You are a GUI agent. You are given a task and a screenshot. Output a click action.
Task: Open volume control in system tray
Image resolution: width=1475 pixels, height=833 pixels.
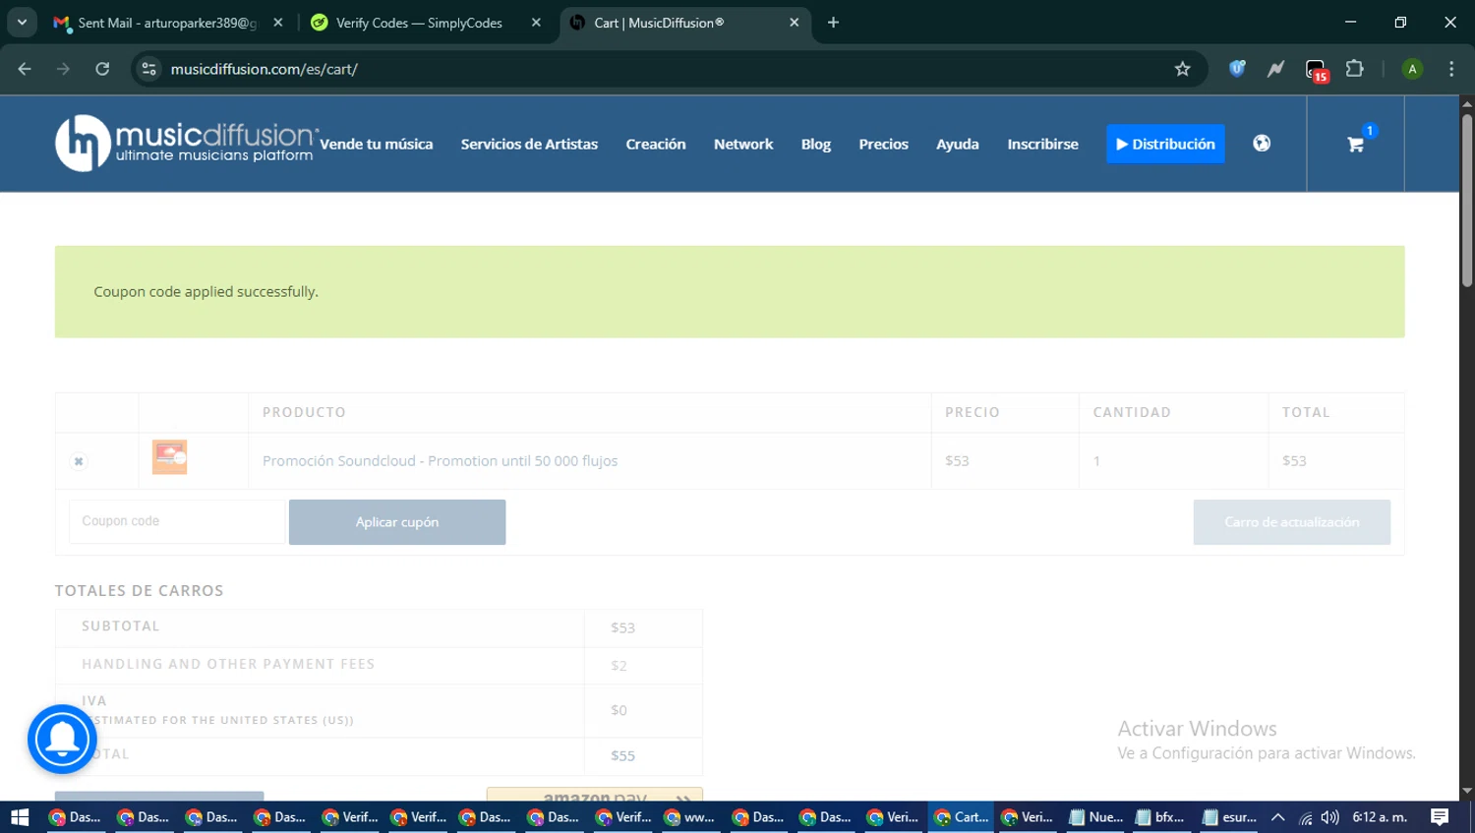click(1330, 817)
